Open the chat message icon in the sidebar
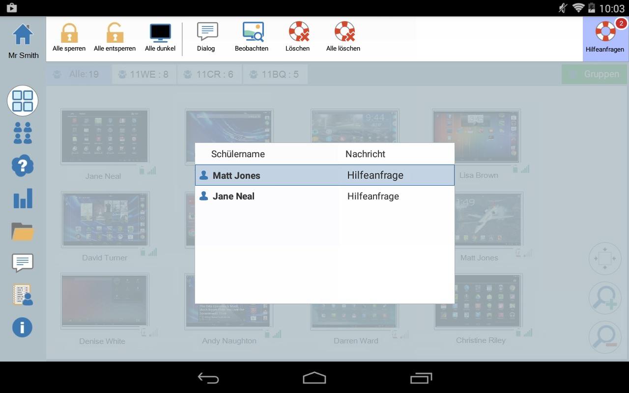Screen dimensions: 629x393 tap(22, 263)
